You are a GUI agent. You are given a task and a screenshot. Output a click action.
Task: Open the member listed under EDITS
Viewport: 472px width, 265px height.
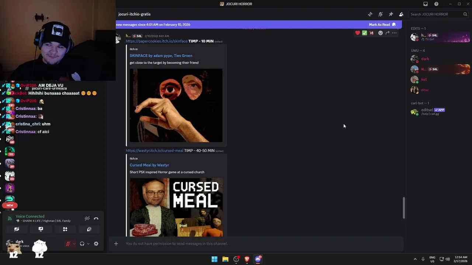pos(440,37)
